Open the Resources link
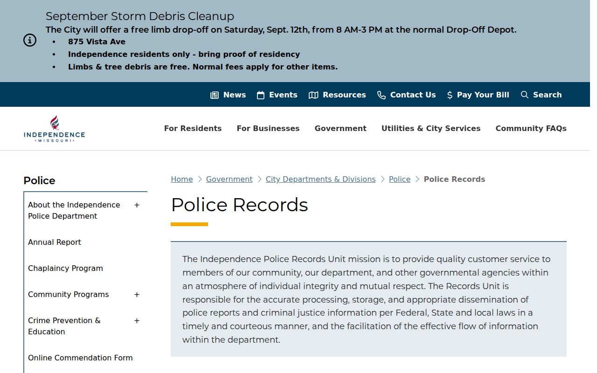Image resolution: width=597 pixels, height=373 pixels. pos(344,95)
